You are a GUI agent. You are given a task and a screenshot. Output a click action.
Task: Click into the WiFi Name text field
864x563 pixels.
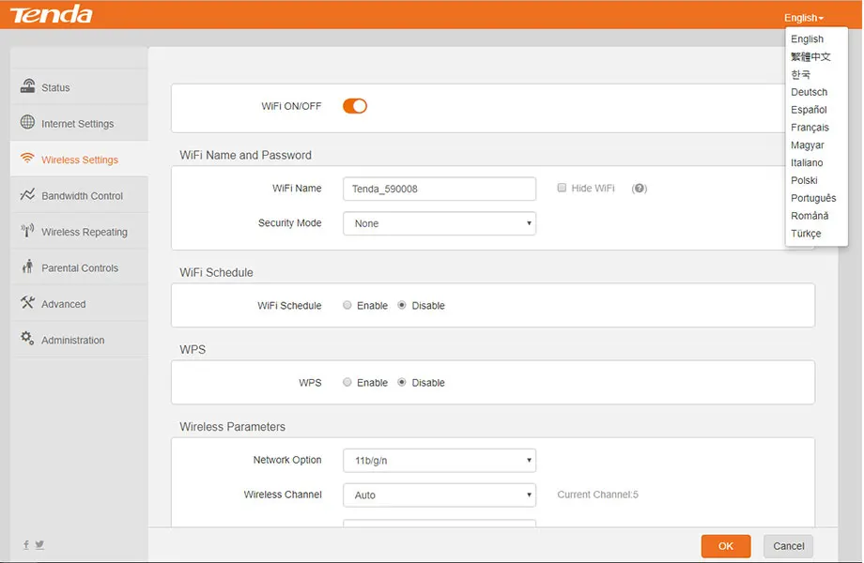pyautogui.click(x=439, y=189)
